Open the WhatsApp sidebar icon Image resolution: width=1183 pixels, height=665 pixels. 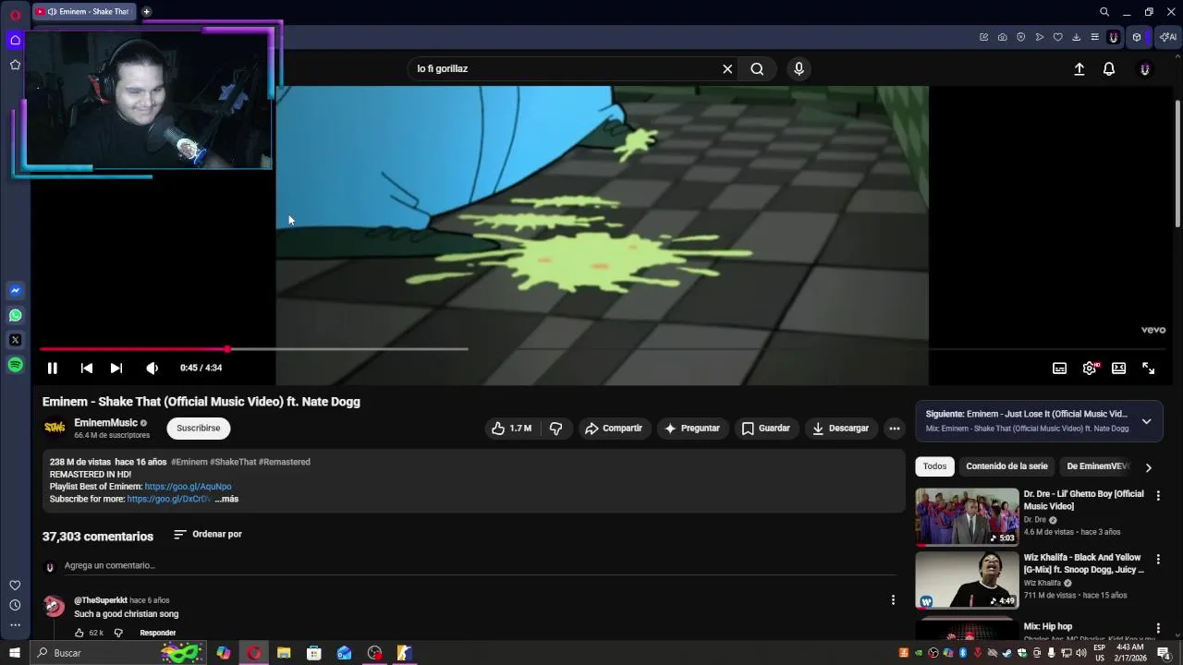[15, 315]
